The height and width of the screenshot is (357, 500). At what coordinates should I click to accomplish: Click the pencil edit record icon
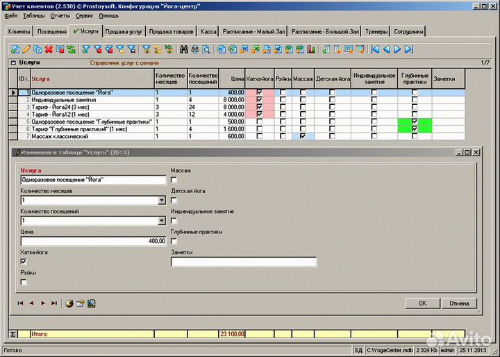26,49
